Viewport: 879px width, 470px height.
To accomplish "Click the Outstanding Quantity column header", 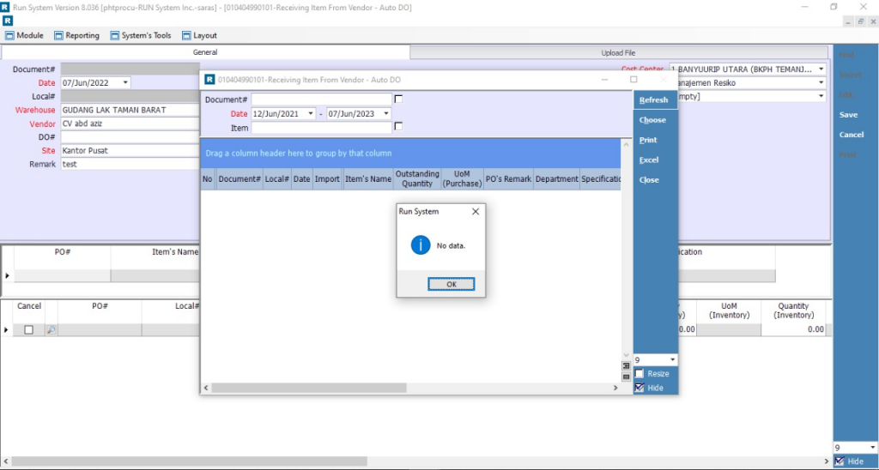I will click(417, 179).
